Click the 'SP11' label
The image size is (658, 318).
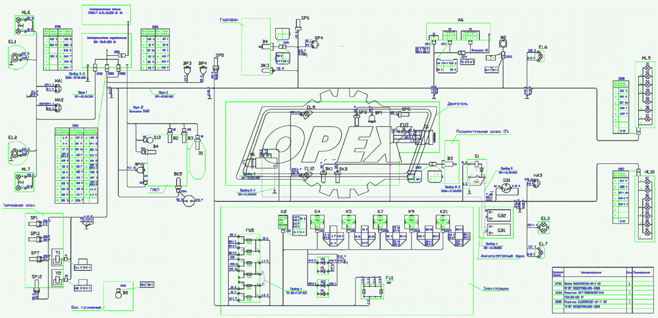(x=35, y=233)
